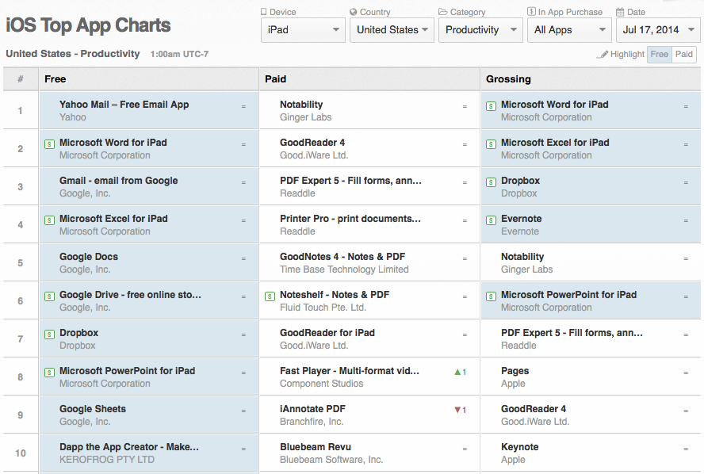The image size is (704, 474).
Task: Click rank number 10 in the # column
Action: click(20, 453)
